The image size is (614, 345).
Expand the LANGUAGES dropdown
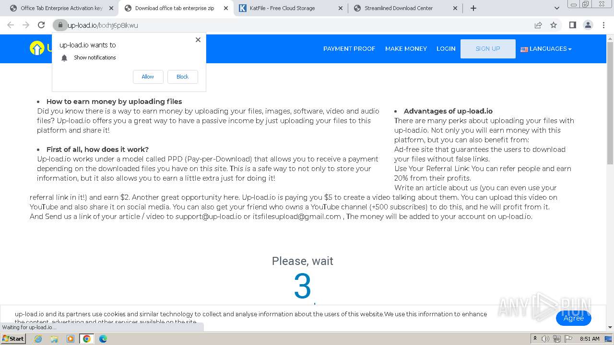tap(546, 49)
